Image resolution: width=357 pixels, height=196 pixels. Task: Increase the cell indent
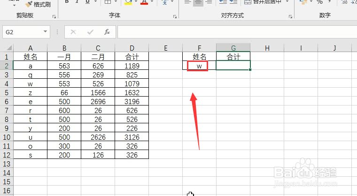[233, 2]
